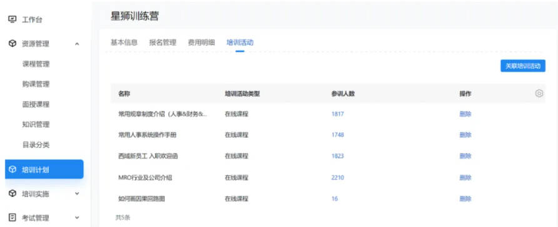The width and height of the screenshot is (558, 227).
Task: Expand the 考试管理 menu chevron
Action: (x=77, y=218)
